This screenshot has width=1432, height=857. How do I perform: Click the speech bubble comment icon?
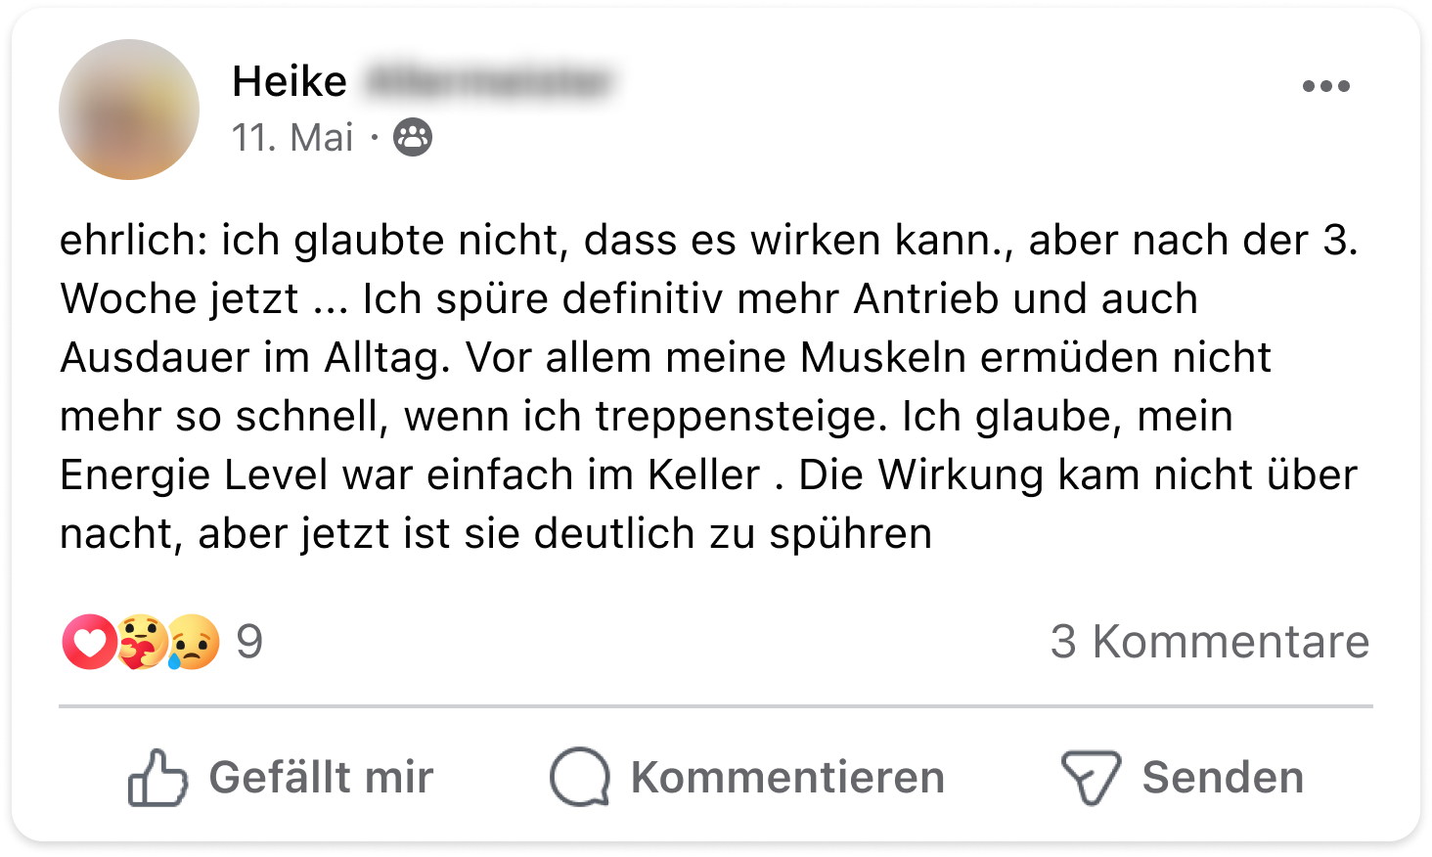580,778
